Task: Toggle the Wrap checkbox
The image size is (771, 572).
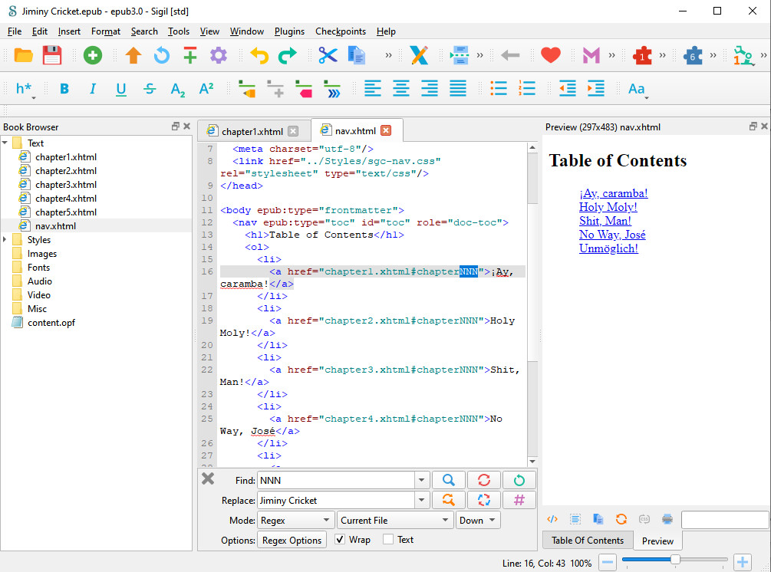Action: click(341, 540)
